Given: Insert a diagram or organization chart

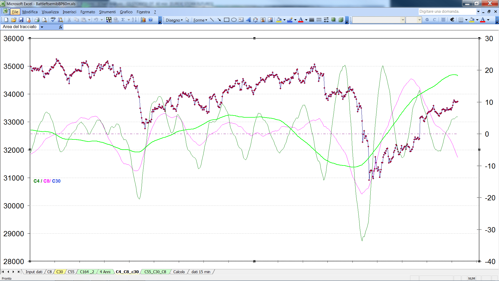Looking at the screenshot, I should (255, 20).
